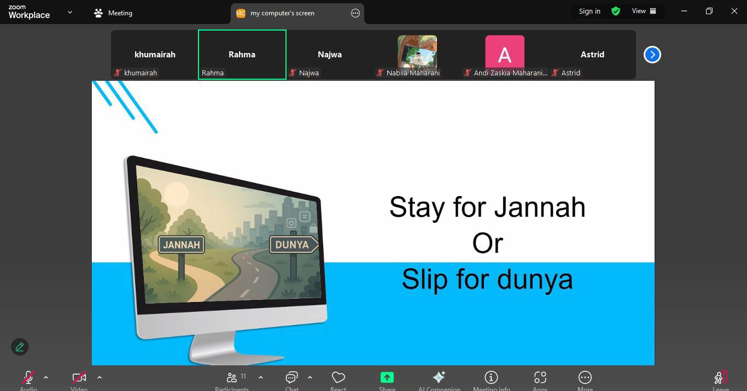Select Nabila Maharani's video thumbnail
The height and width of the screenshot is (391, 747).
[x=417, y=52]
